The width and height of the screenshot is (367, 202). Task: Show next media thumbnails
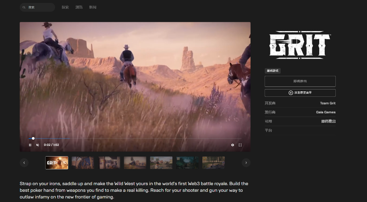[x=246, y=162]
